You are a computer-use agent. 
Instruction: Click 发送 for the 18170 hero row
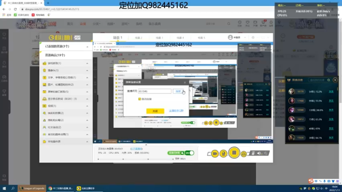(331, 92)
